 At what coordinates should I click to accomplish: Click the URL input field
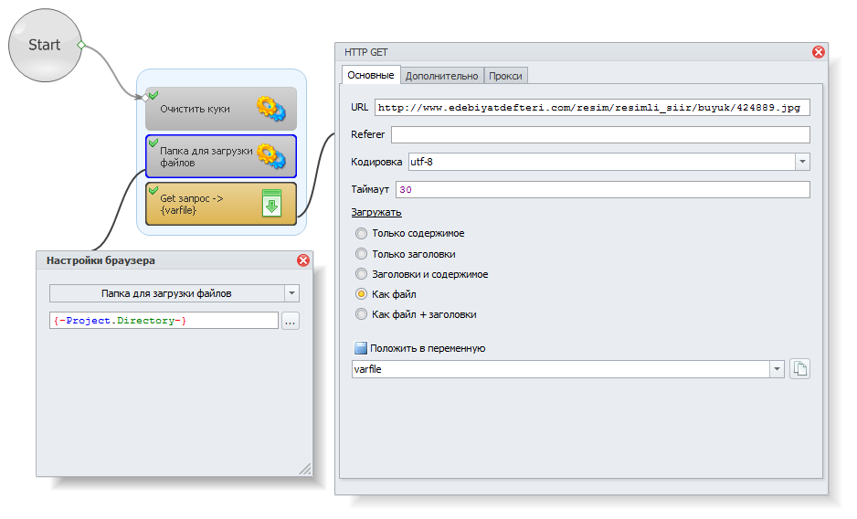pos(592,107)
